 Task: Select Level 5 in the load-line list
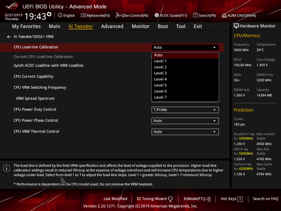161,85
